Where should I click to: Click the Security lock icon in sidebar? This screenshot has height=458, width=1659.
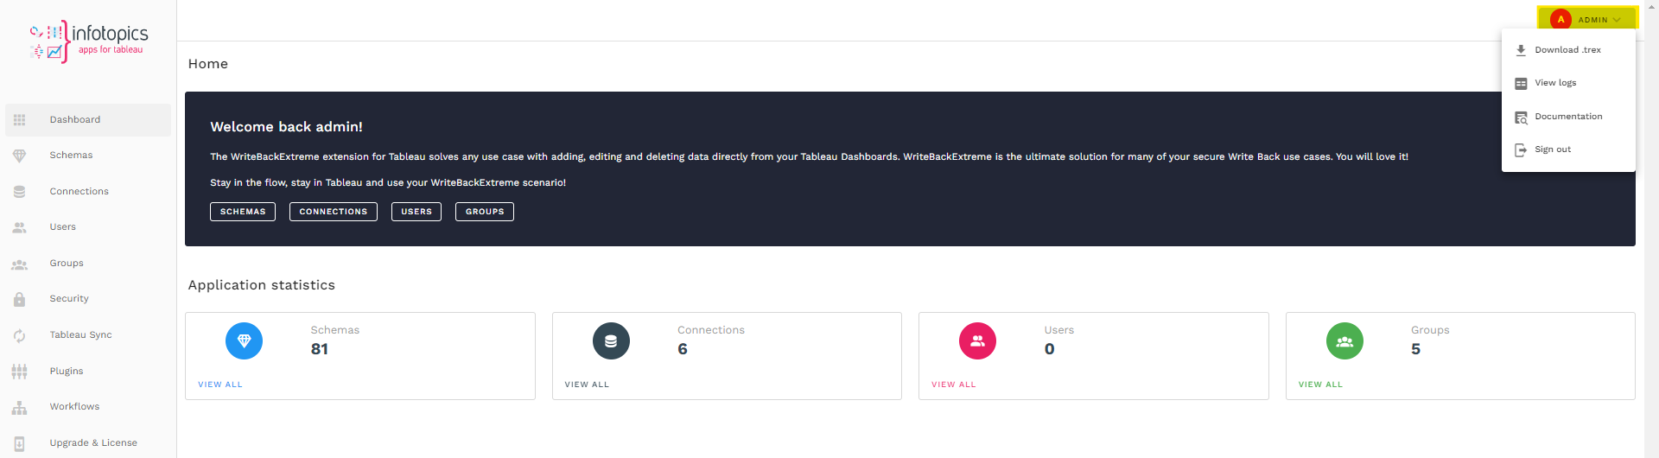pyautogui.click(x=19, y=299)
